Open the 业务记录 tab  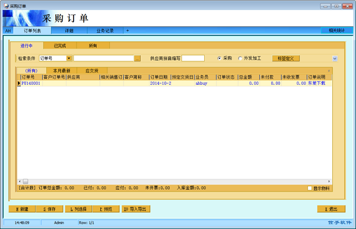click(105, 31)
